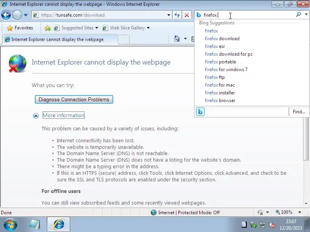Click the clock showing 23:07

point(291,222)
